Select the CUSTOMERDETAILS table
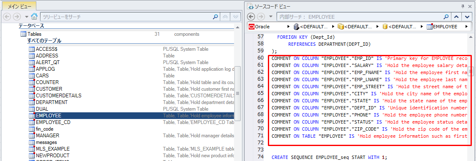 [x=59, y=95]
